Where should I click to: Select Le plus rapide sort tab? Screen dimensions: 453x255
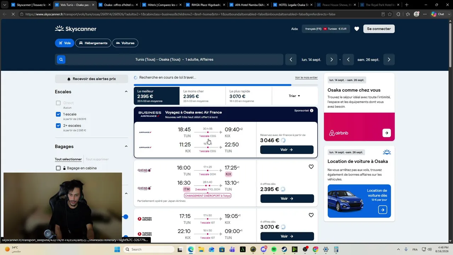(x=248, y=96)
